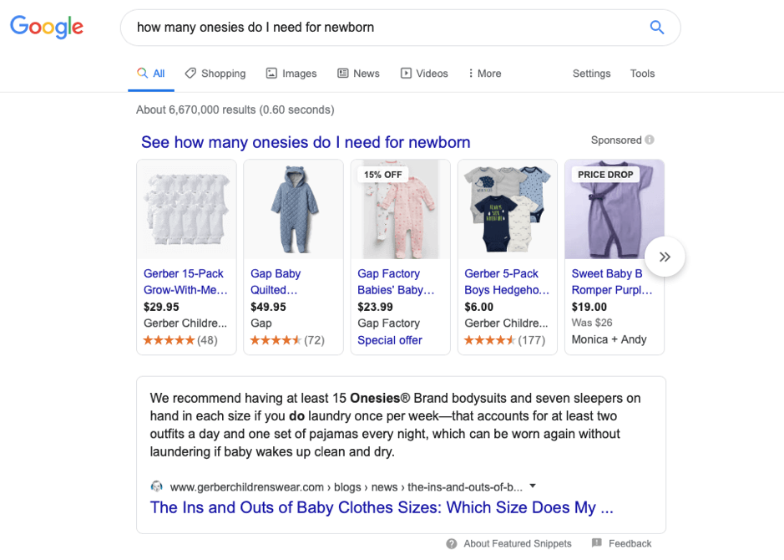Open the More search options menu
784x560 pixels.
click(484, 74)
